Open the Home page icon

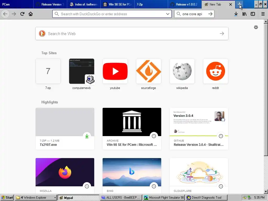(x=31, y=14)
